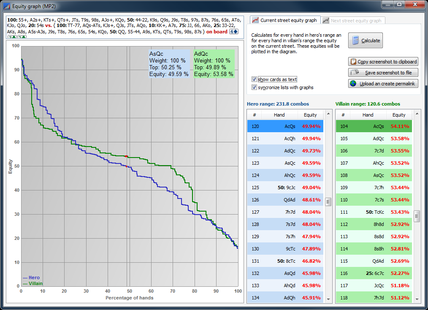Click the villain list scrollbar thumb
The height and width of the screenshot is (310, 428).
[x=417, y=216]
